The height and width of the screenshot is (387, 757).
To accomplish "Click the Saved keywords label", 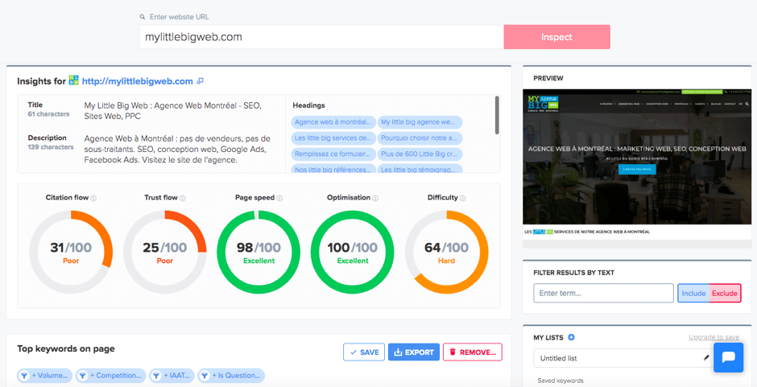I will click(x=561, y=381).
